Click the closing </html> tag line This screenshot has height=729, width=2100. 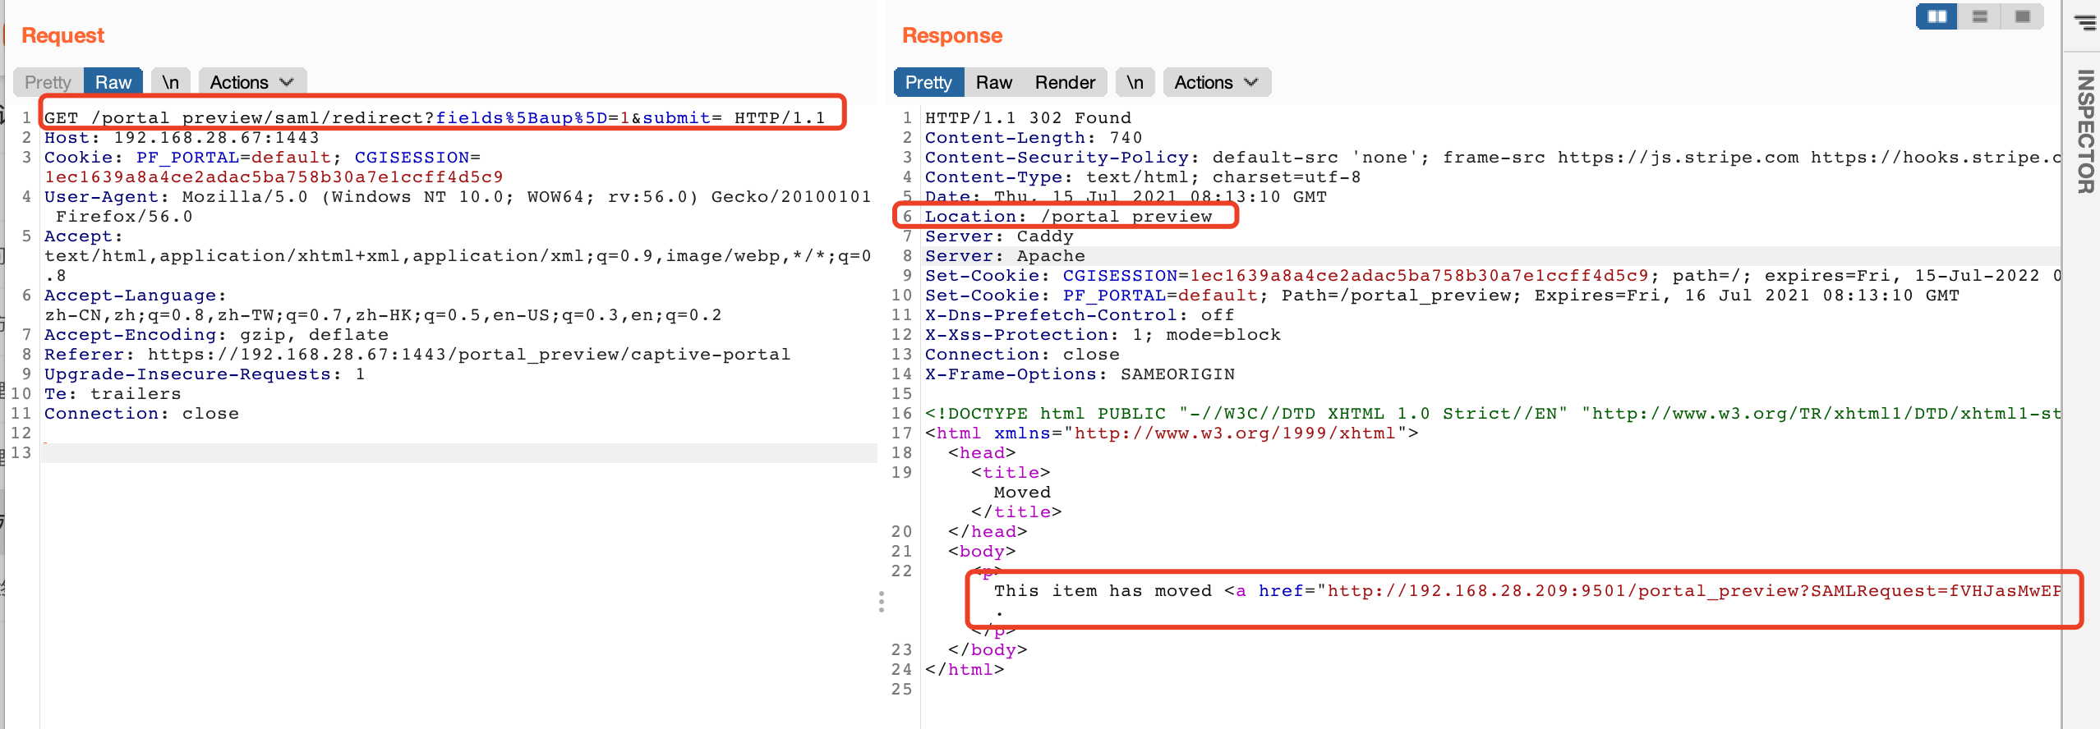(x=965, y=670)
